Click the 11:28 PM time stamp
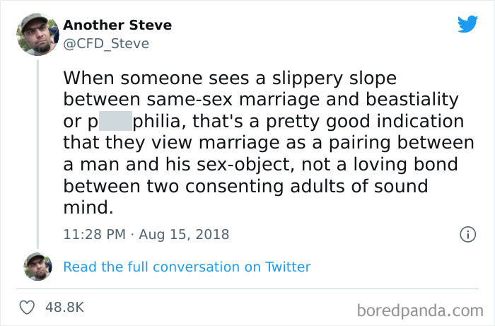 click(93, 233)
